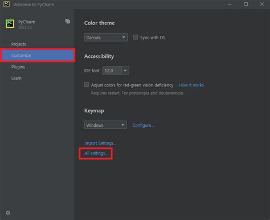
Task: Enable Sync with OS checkbox
Action: (x=136, y=37)
